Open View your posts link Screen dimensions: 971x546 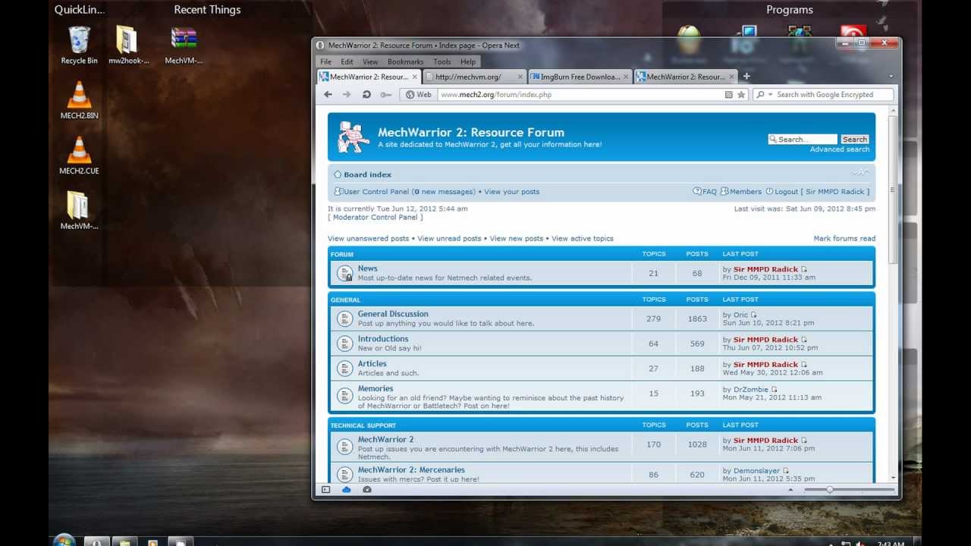click(512, 192)
